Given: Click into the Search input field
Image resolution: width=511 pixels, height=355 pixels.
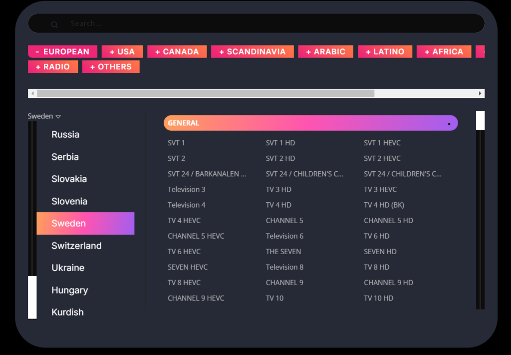Looking at the screenshot, I should coord(256,23).
